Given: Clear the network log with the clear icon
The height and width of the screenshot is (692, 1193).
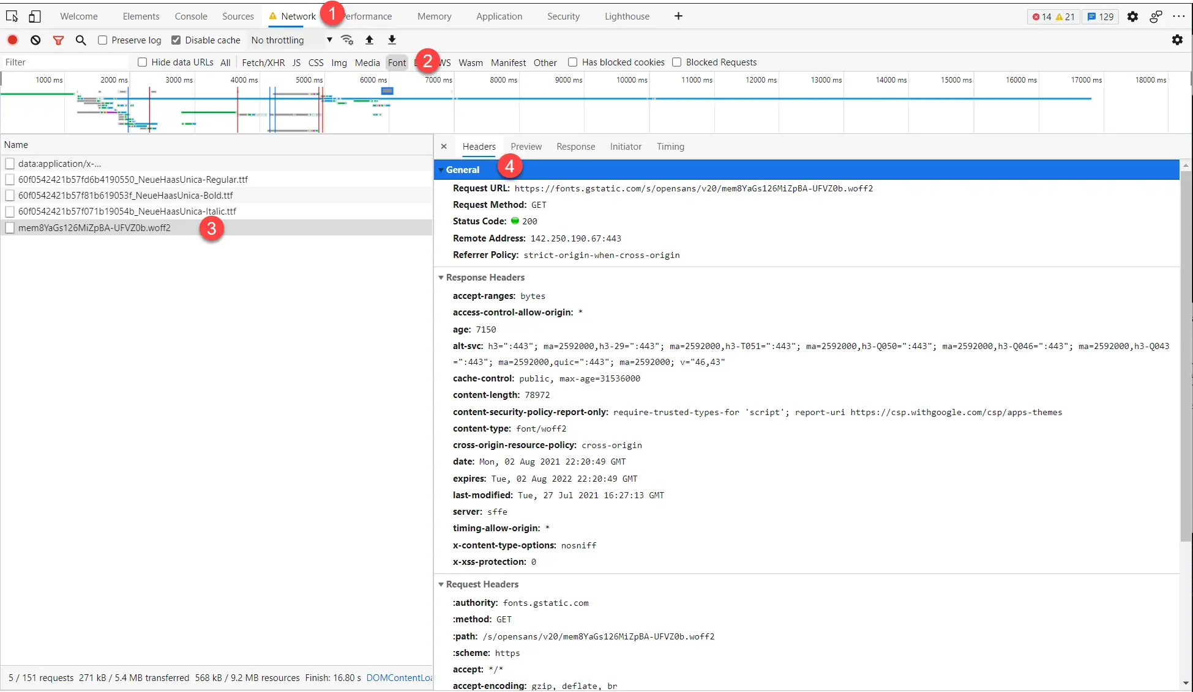Looking at the screenshot, I should 36,40.
